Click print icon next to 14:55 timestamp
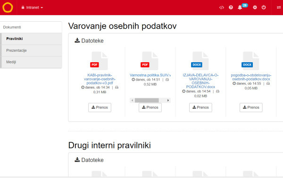Image resolution: width=283 pixels, height=178 pixels. tap(268, 84)
